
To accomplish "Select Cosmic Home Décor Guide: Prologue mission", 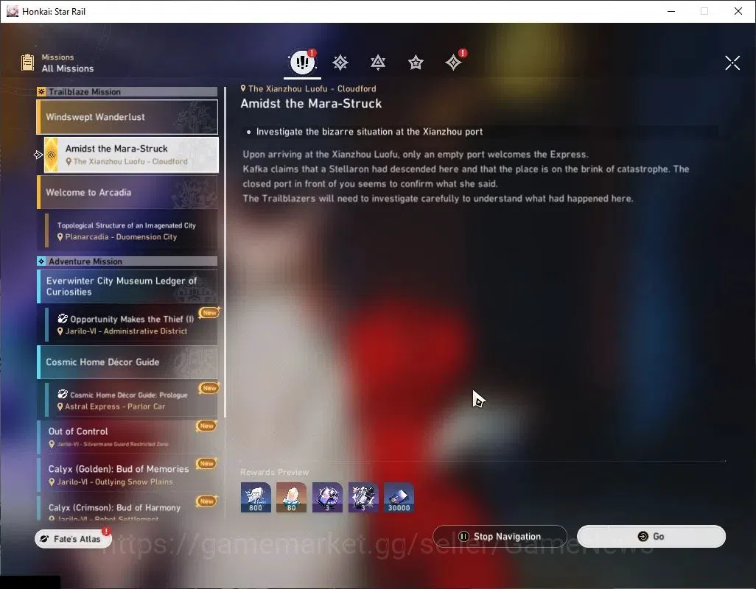I will coord(131,401).
